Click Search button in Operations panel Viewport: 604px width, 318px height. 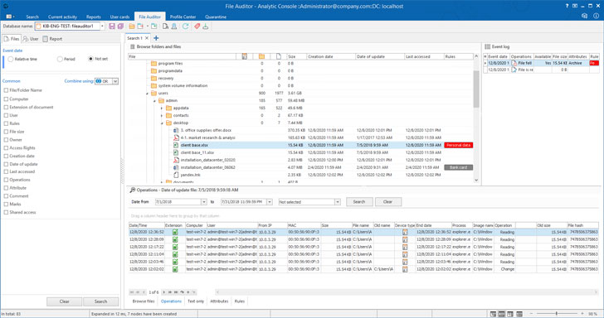(x=359, y=202)
